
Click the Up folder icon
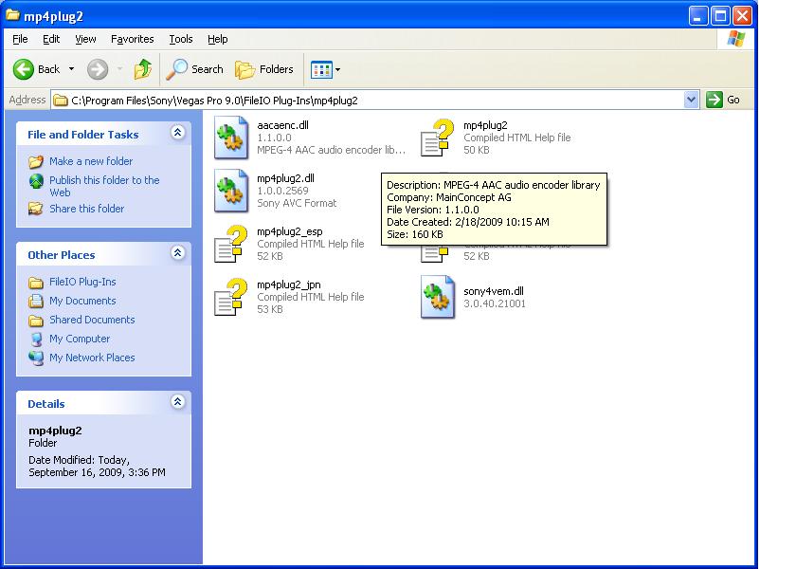(143, 69)
